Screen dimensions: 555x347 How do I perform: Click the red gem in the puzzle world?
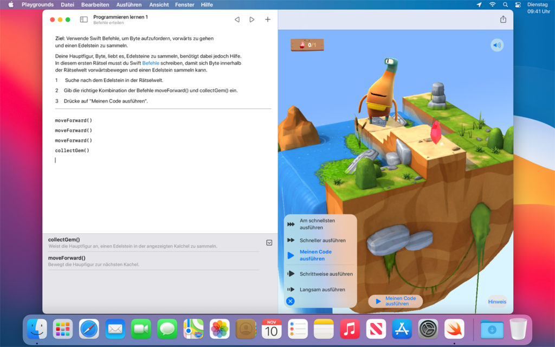point(435,132)
